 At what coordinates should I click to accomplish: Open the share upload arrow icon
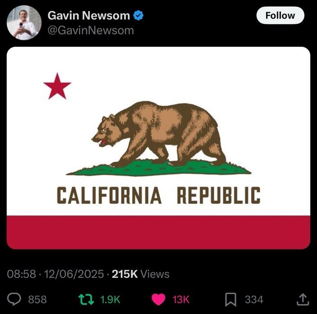click(x=303, y=299)
